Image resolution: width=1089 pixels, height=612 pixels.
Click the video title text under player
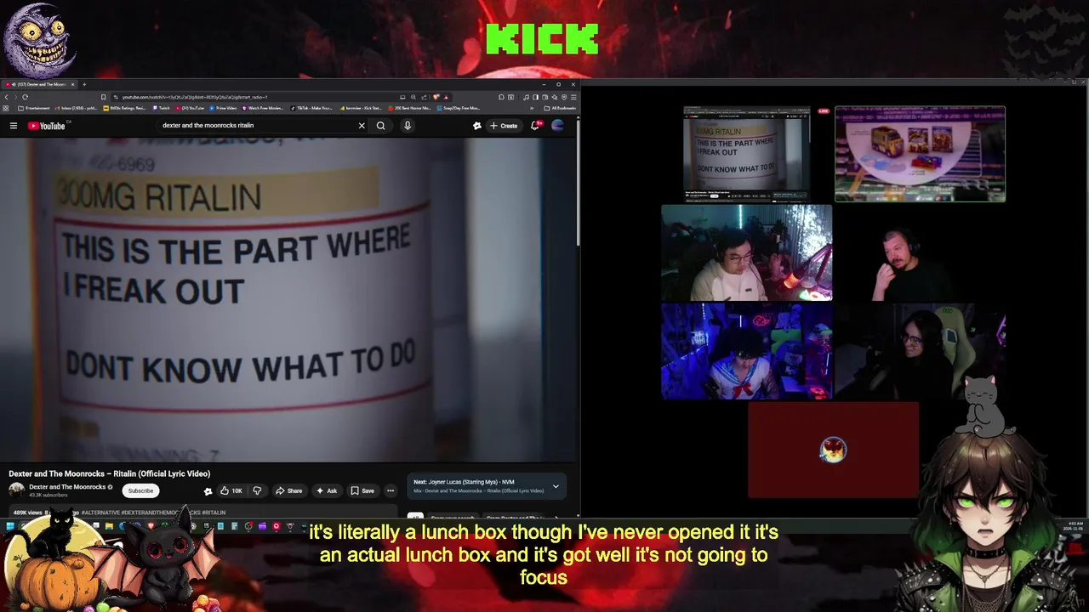click(x=110, y=473)
